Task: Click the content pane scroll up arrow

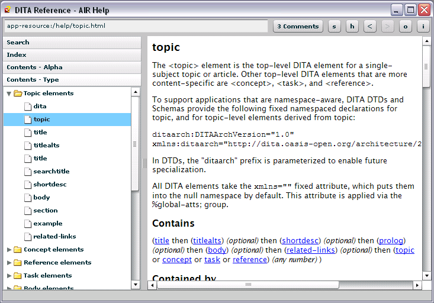Action: [x=426, y=41]
